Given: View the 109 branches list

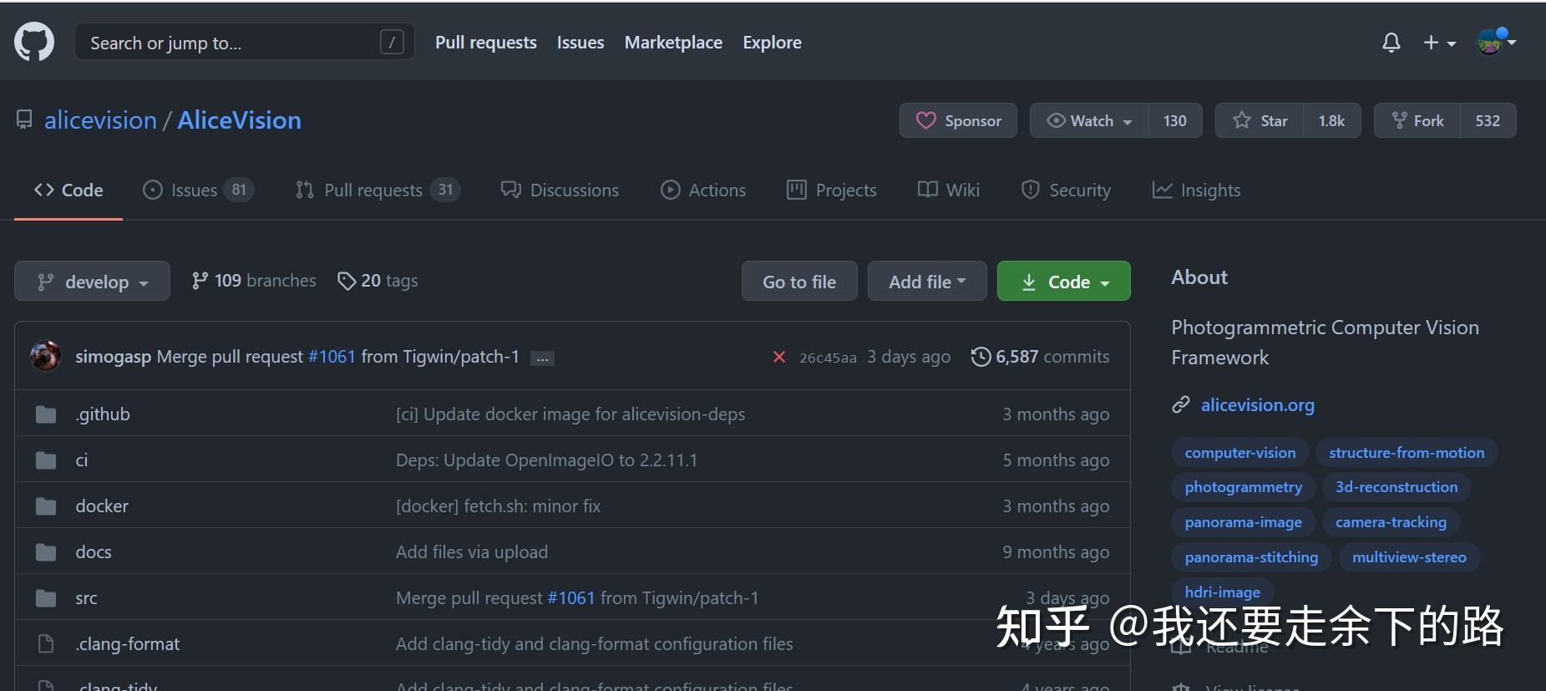Looking at the screenshot, I should pyautogui.click(x=254, y=281).
